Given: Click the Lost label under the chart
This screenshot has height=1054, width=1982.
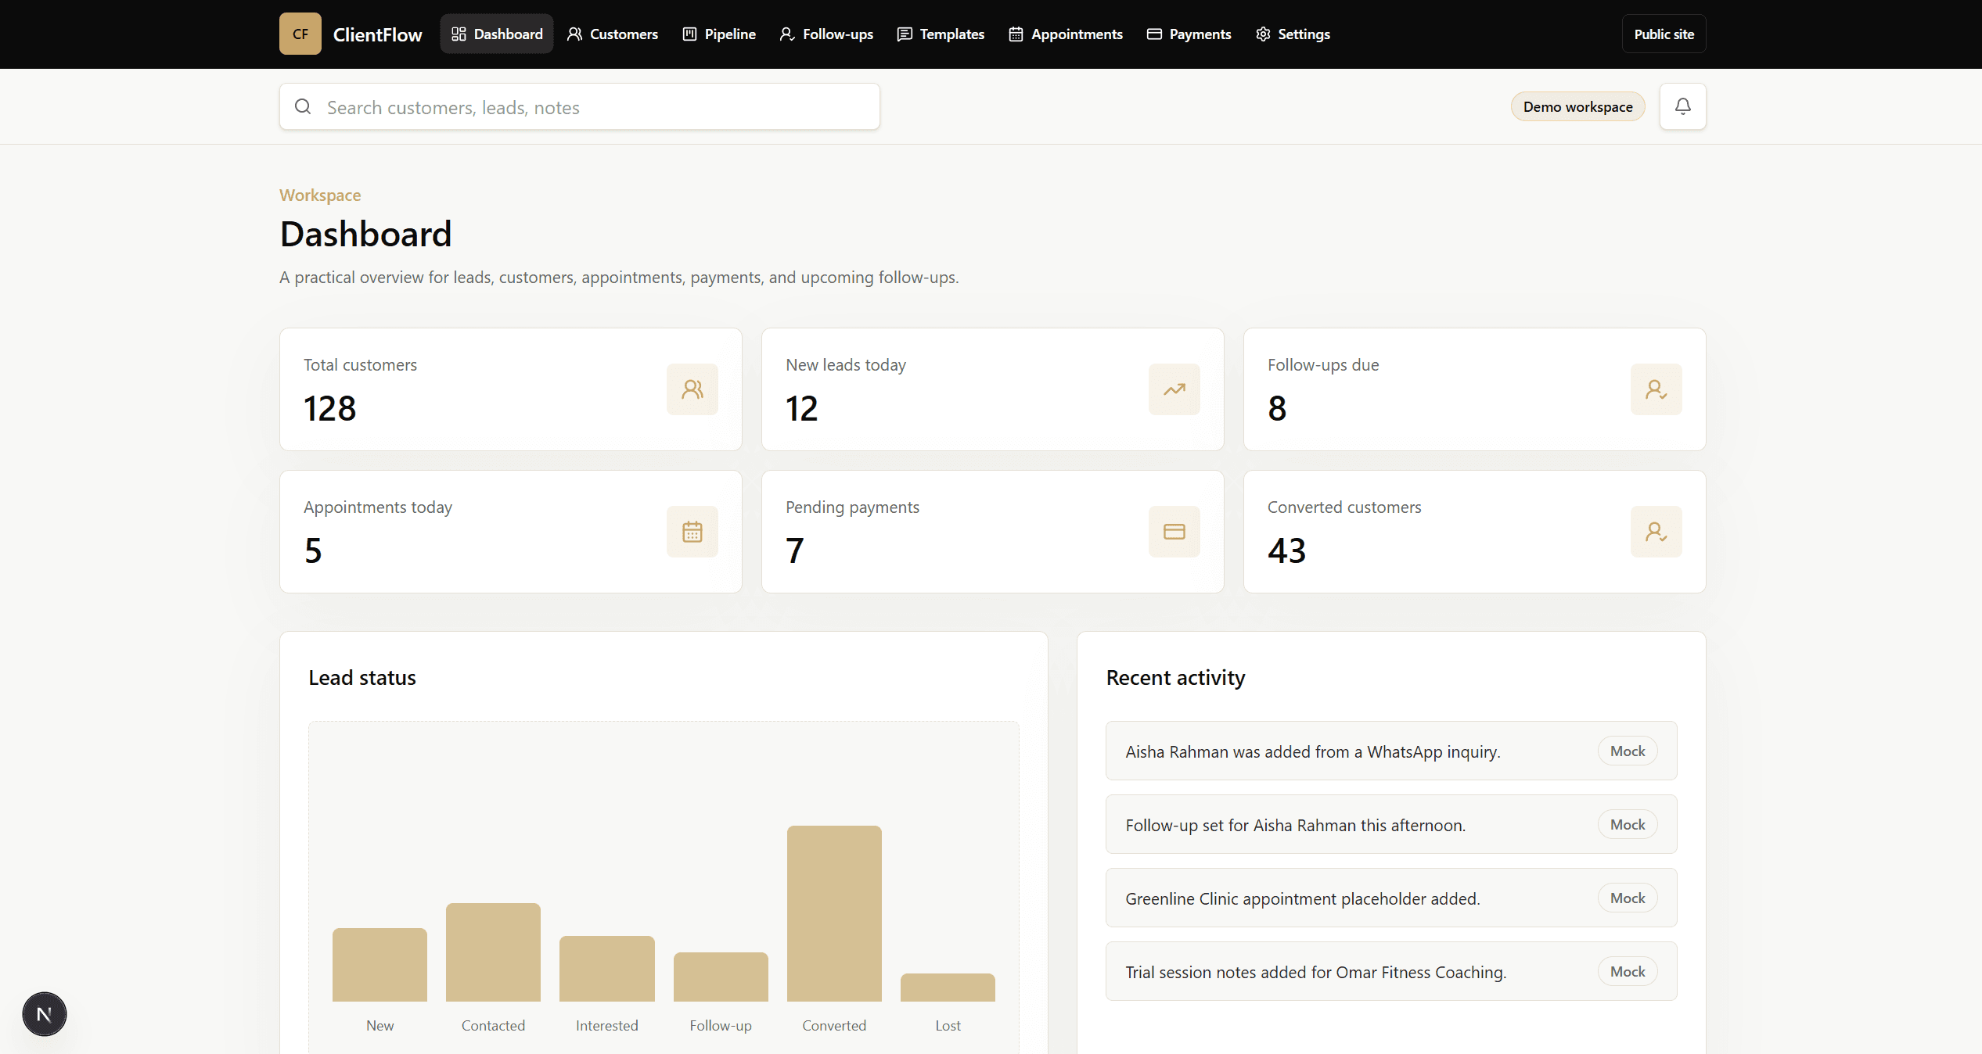Looking at the screenshot, I should [948, 1025].
